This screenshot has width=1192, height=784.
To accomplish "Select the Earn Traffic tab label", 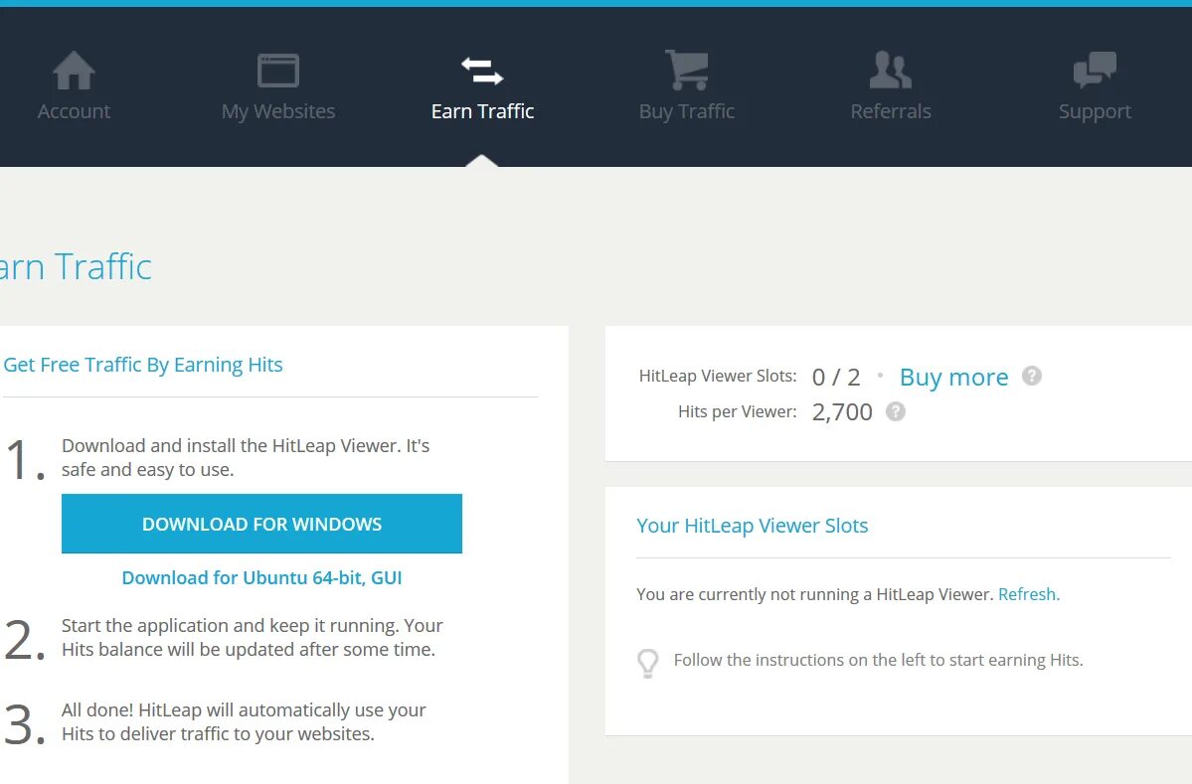I will [482, 111].
